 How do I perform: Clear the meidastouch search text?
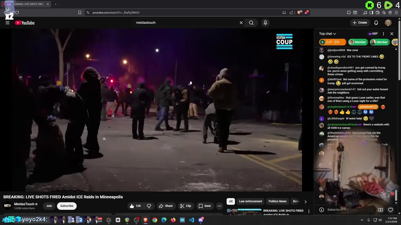pyautogui.click(x=241, y=23)
